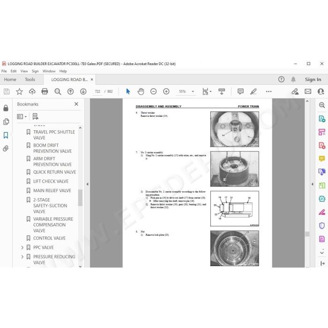Jump to MAIN RELIEF VALVE bookmark

52,191
